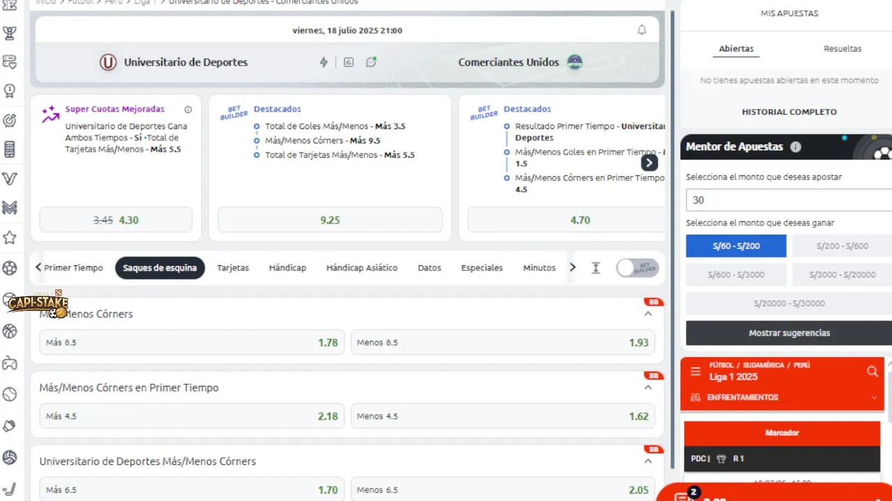Viewport: 892px width, 501px height.
Task: Select the basketball sport icon in sidebar
Action: [x=10, y=331]
